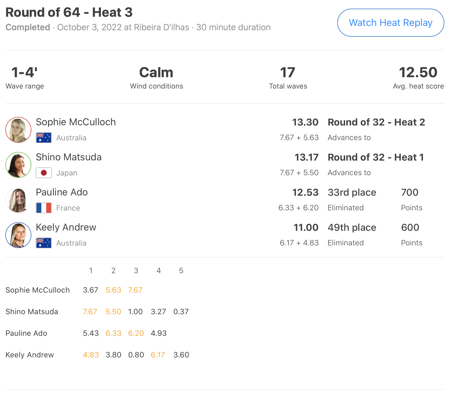Image resolution: width=454 pixels, height=393 pixels.
Task: Click Pauline Ado's profile photo
Action: (x=18, y=200)
